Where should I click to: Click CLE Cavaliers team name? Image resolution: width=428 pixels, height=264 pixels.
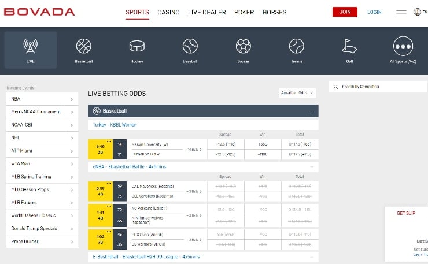coord(152,196)
